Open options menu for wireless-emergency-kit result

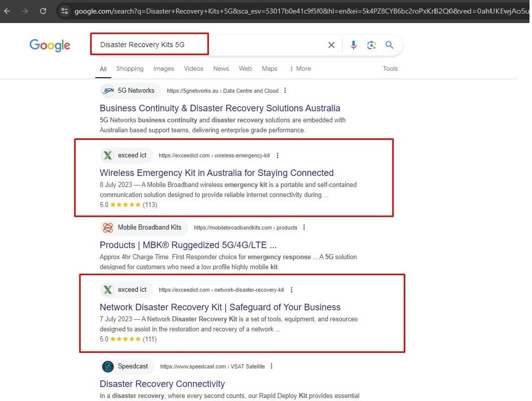(x=278, y=155)
